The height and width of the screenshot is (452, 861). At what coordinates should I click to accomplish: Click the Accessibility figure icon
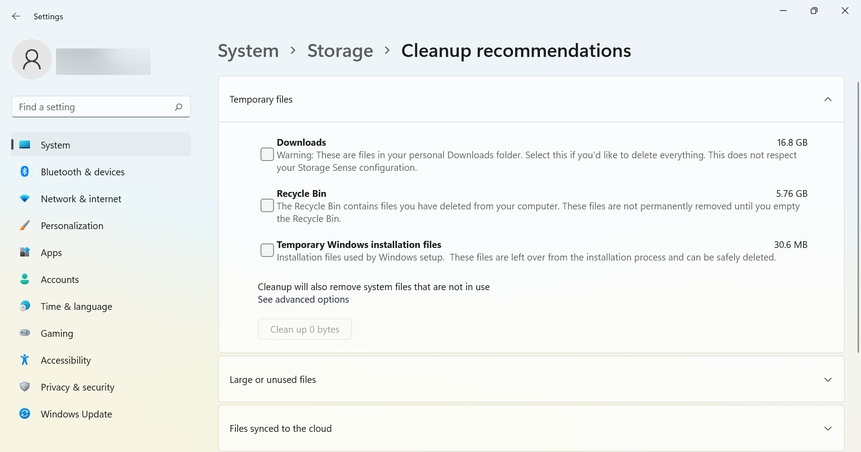point(25,360)
